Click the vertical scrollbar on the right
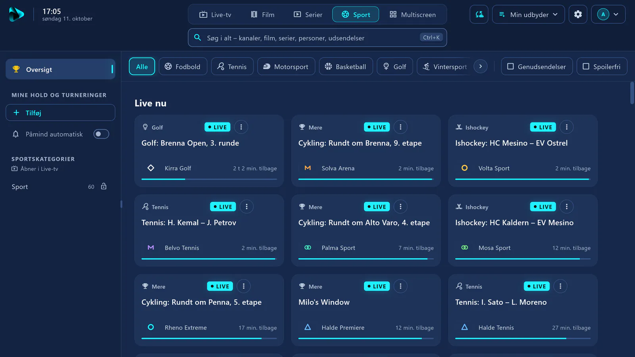635x357 pixels. pyautogui.click(x=632, y=93)
